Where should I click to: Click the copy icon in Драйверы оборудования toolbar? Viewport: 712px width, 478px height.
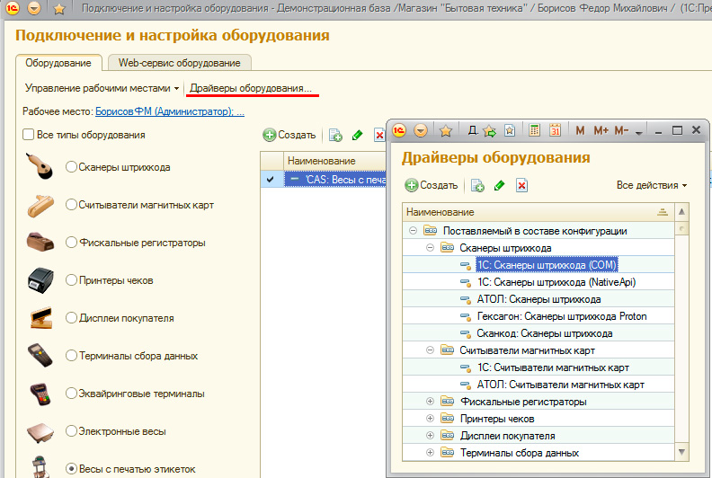point(477,186)
